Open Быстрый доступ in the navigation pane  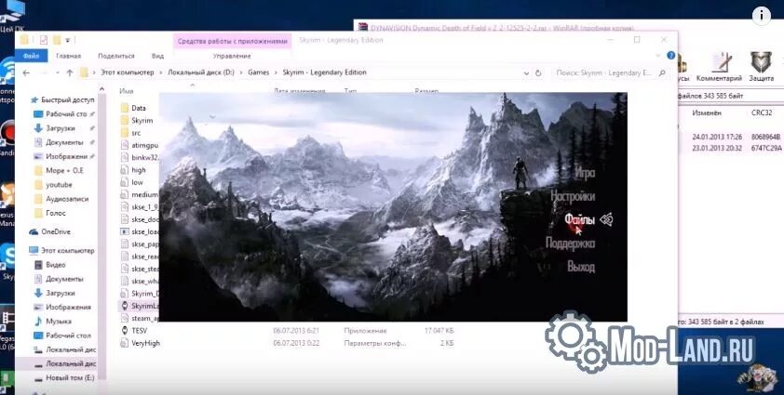coord(62,99)
